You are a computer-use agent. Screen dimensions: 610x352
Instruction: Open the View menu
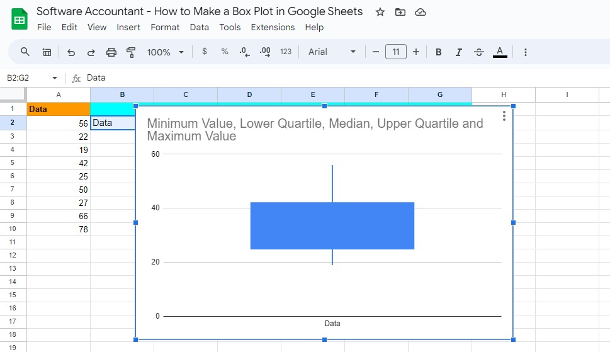97,27
